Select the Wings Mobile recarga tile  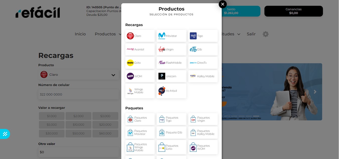click(140, 91)
